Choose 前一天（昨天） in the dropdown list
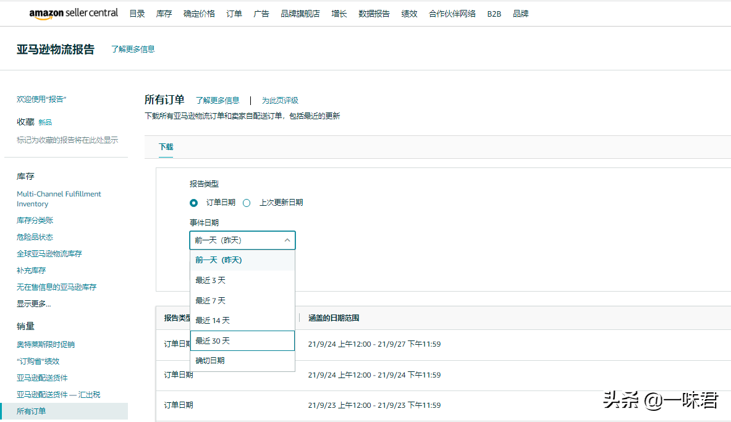This screenshot has width=731, height=422. (x=242, y=260)
